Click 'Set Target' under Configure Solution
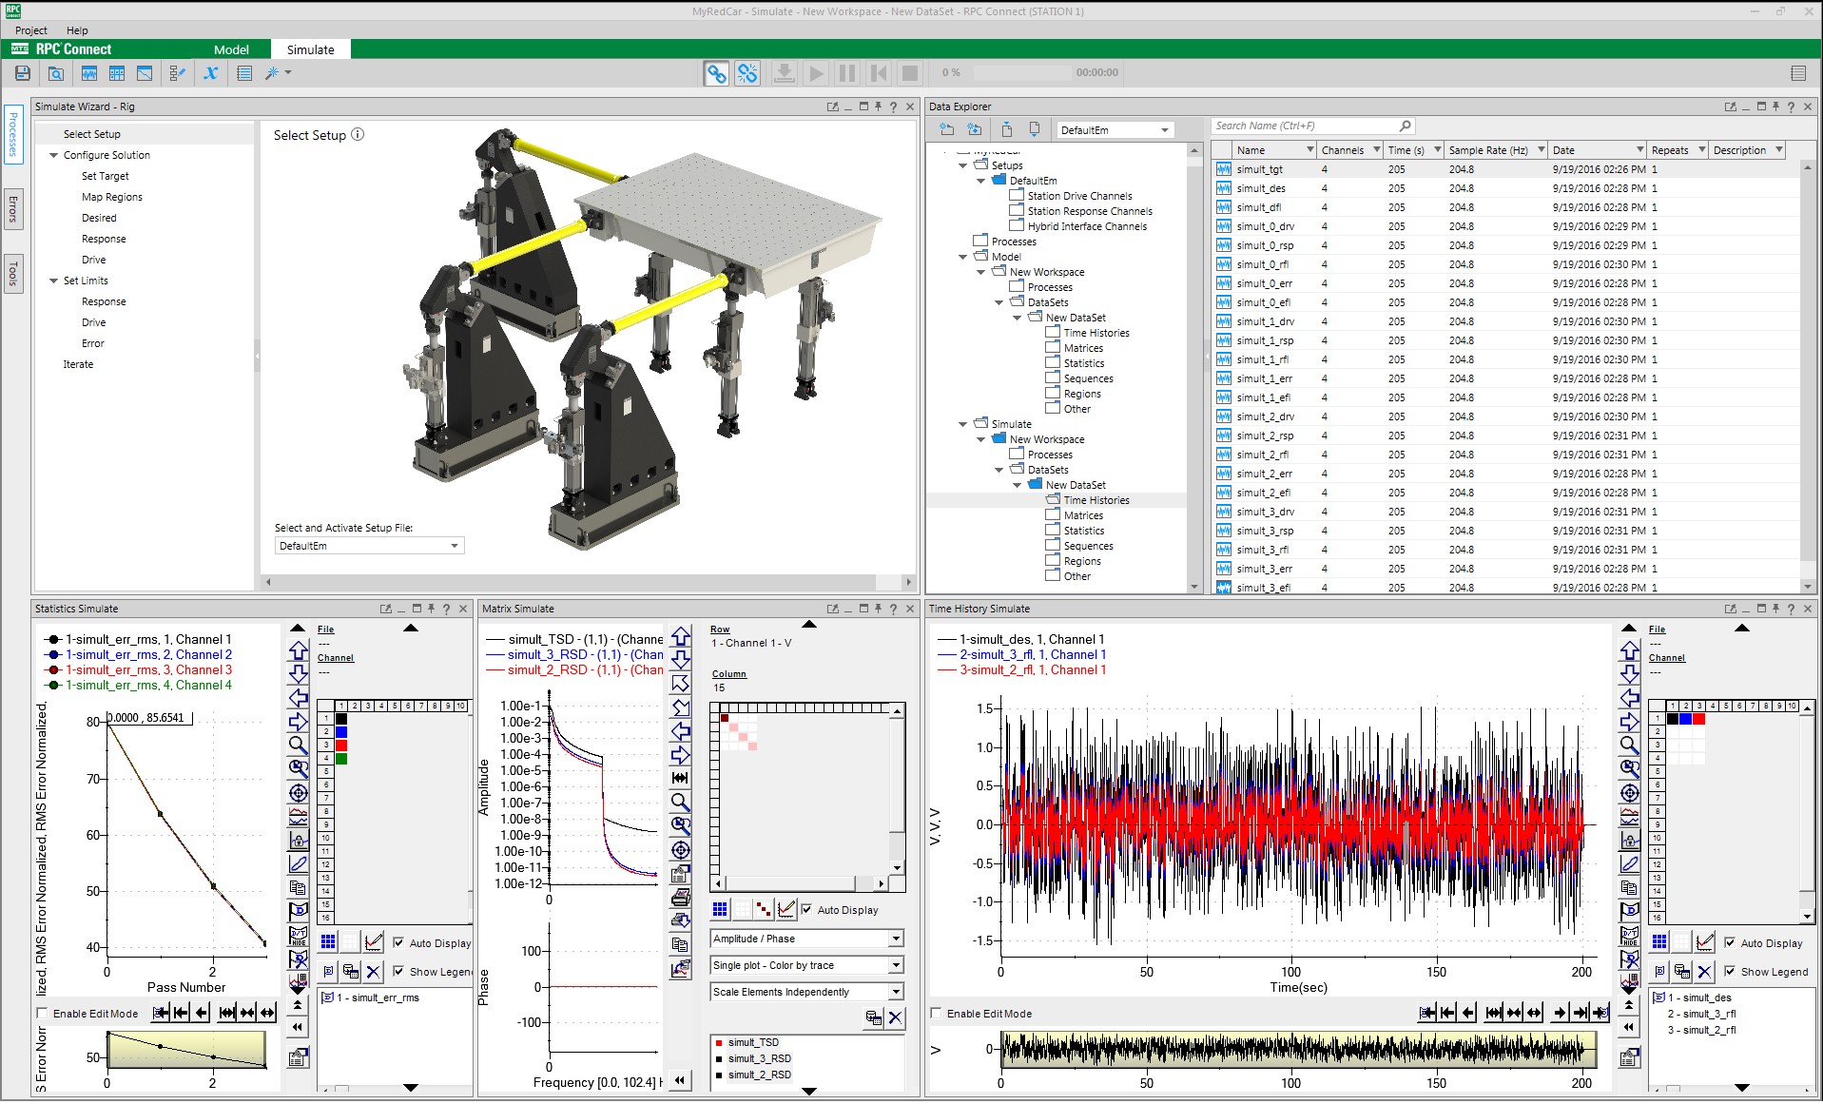1823x1104 pixels. pos(105,176)
